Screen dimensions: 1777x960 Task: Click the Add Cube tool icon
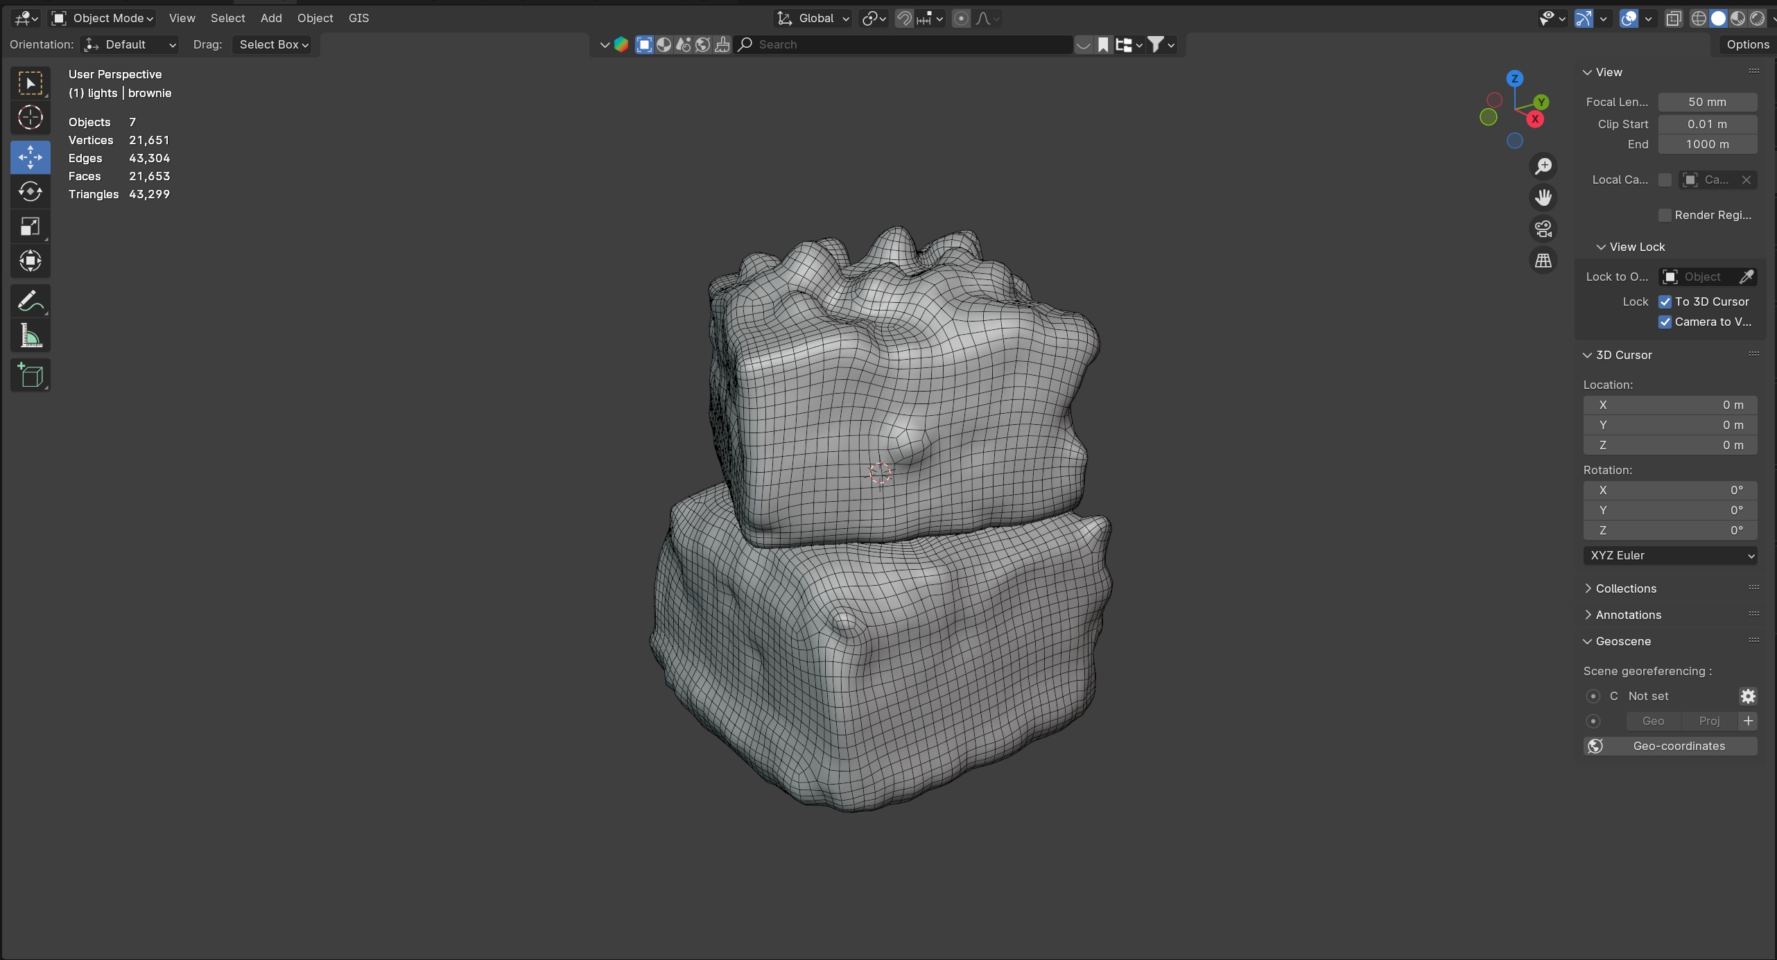pos(30,376)
